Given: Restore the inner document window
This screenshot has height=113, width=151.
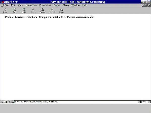Looking at the screenshot, I should click(146, 5).
